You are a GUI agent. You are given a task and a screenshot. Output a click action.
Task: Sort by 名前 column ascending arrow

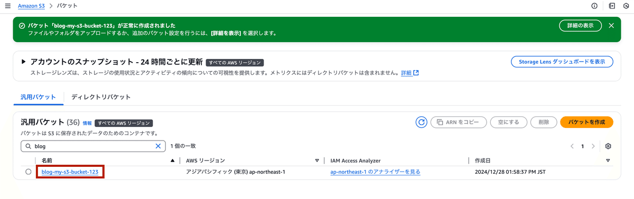(x=172, y=160)
